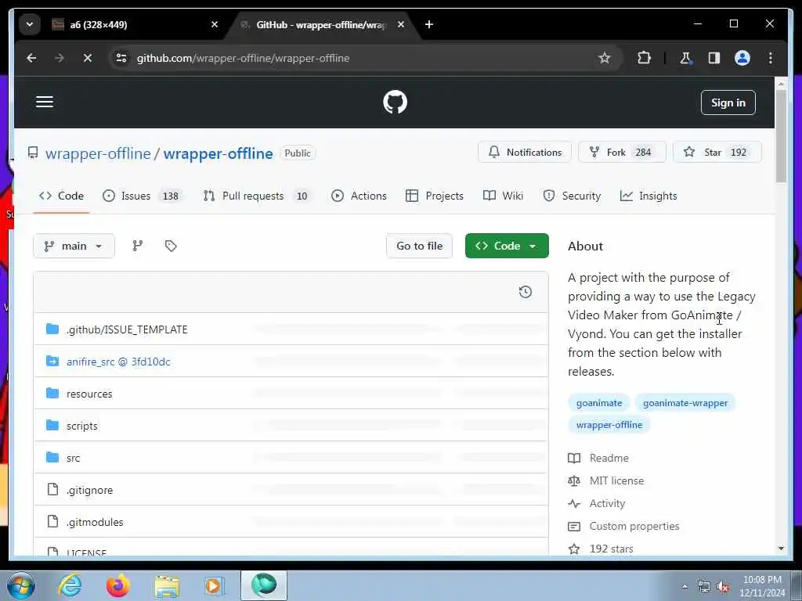Open the .gitignore file
This screenshot has width=802, height=601.
(89, 490)
